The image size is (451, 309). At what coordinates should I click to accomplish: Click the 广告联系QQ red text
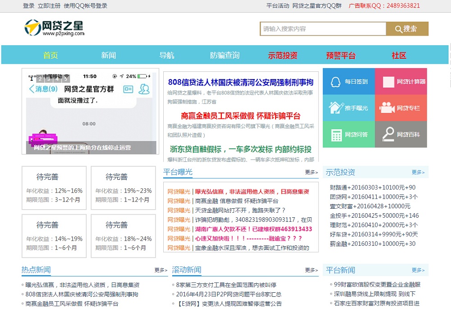(x=384, y=6)
